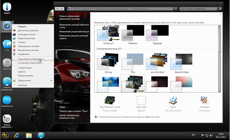Open Панель управления домашняя страница link

[70, 18]
